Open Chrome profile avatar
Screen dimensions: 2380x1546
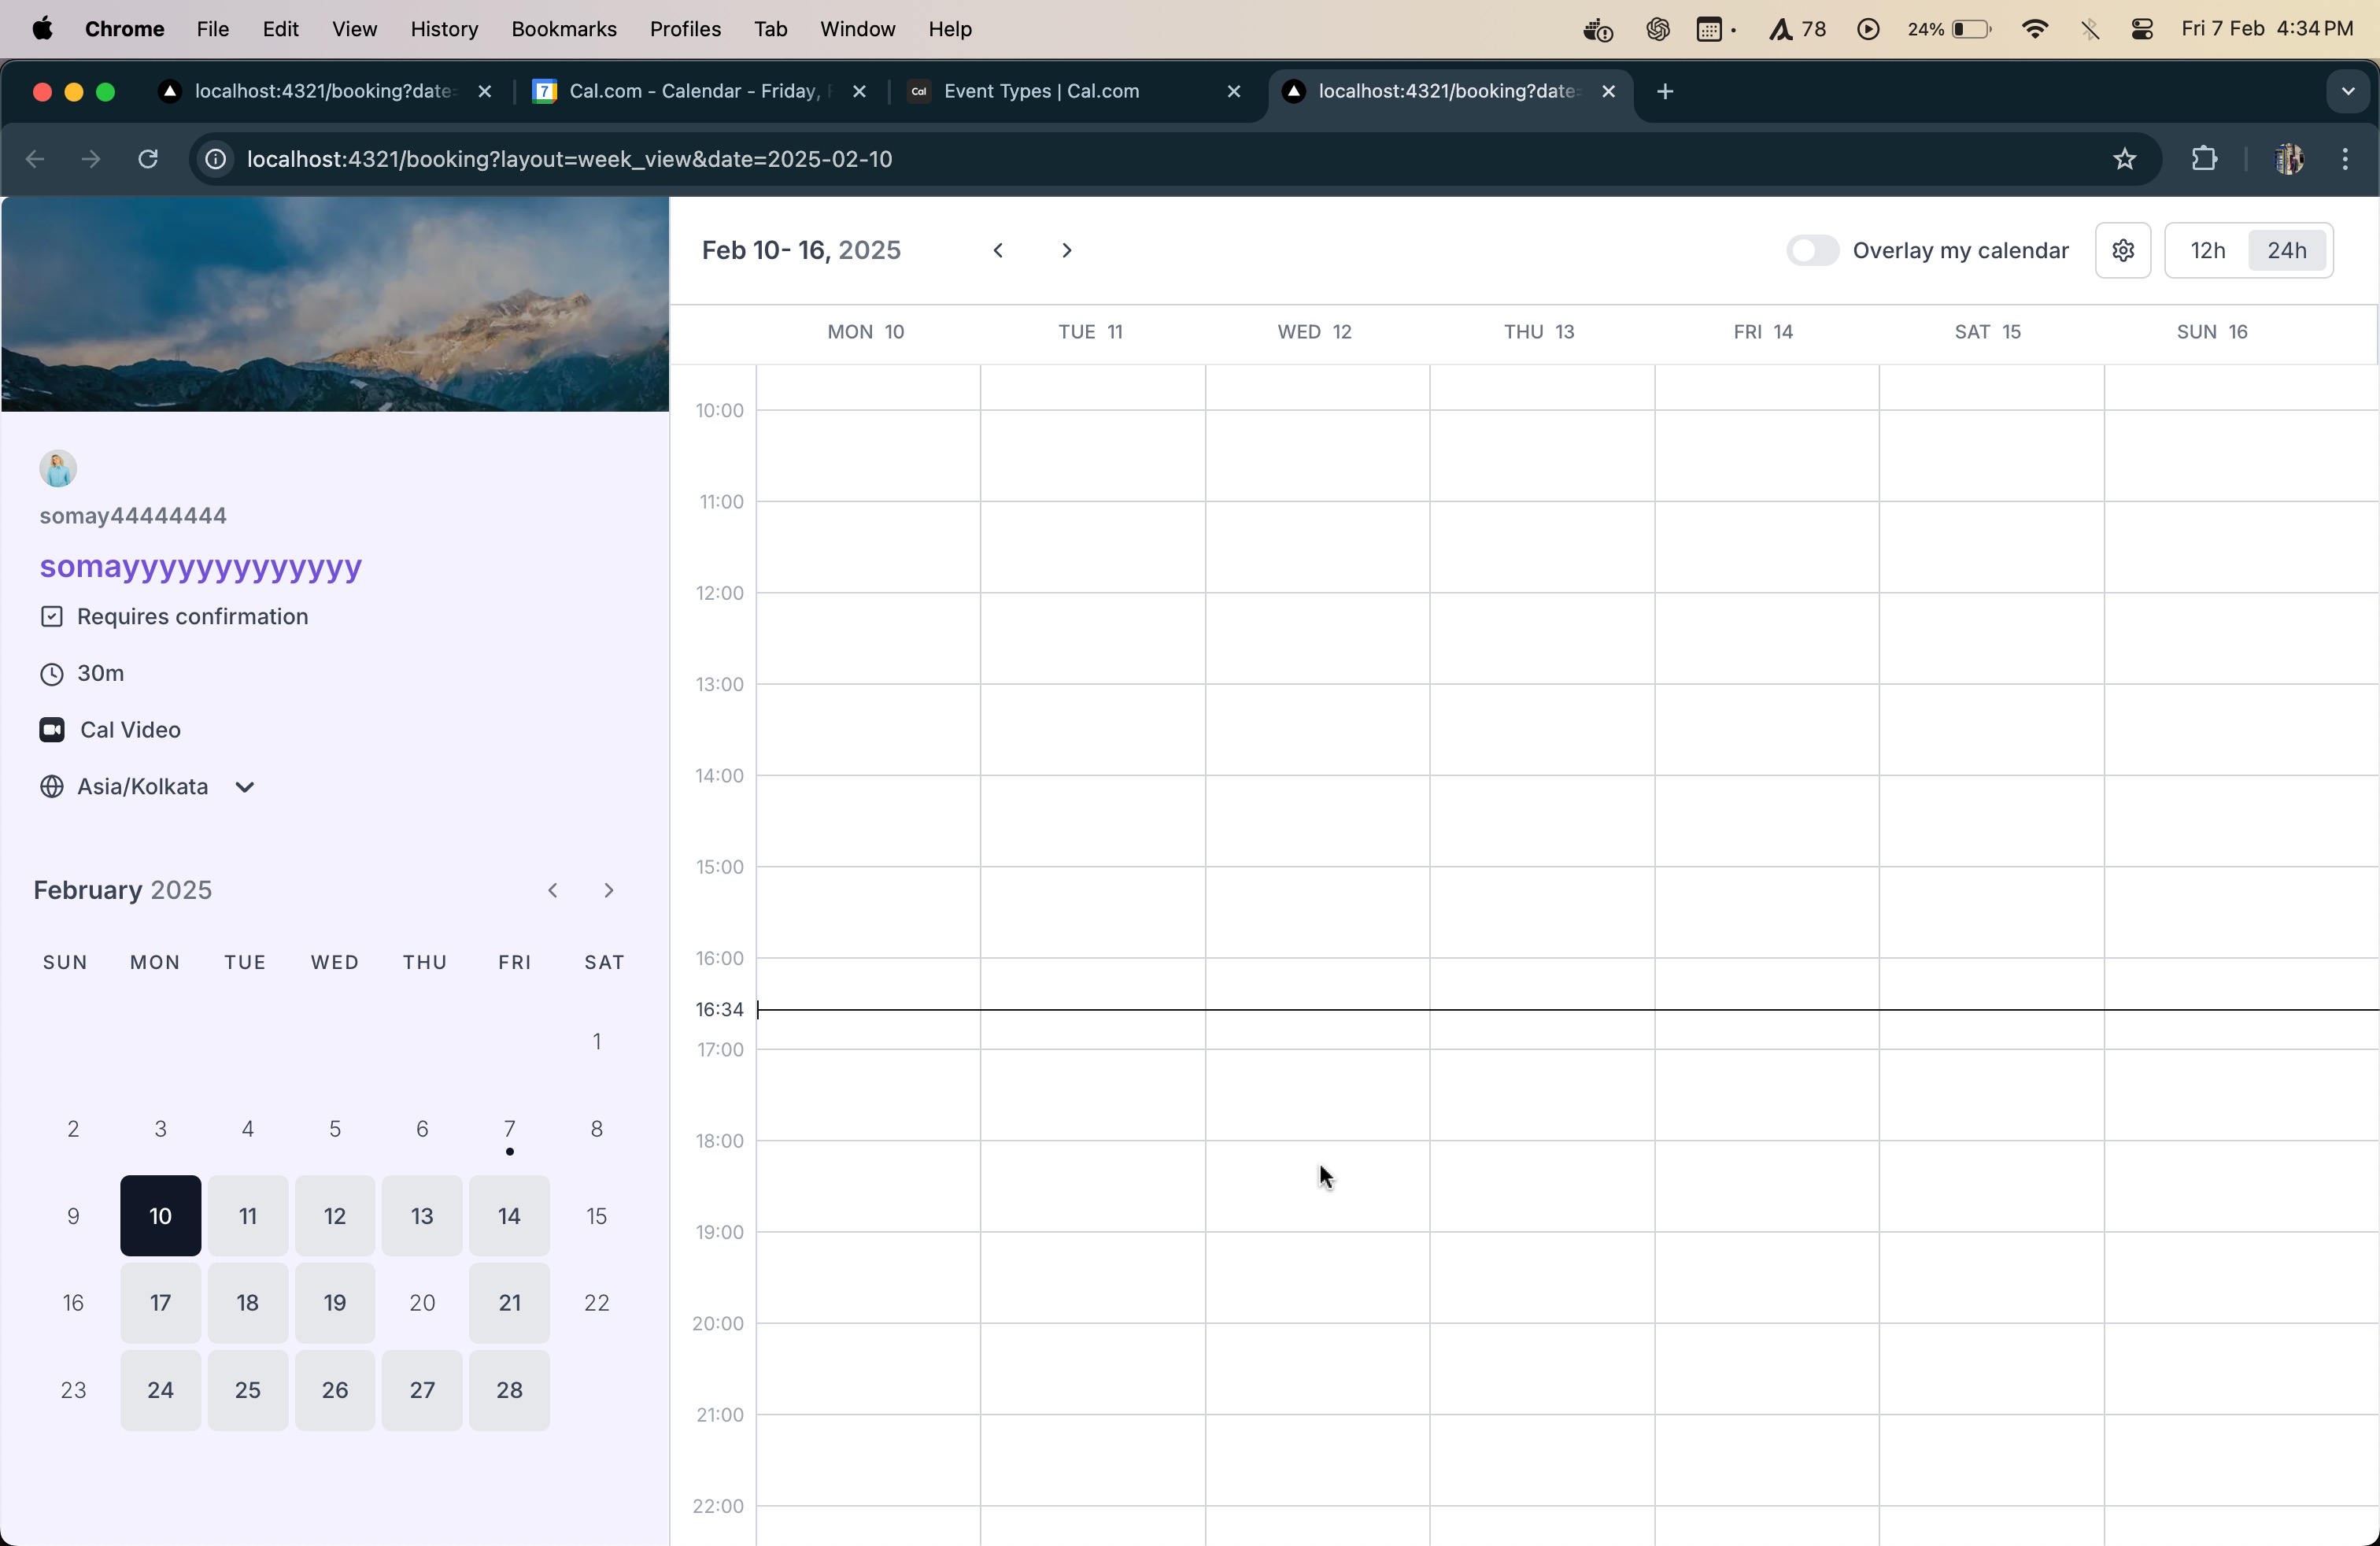(2288, 159)
